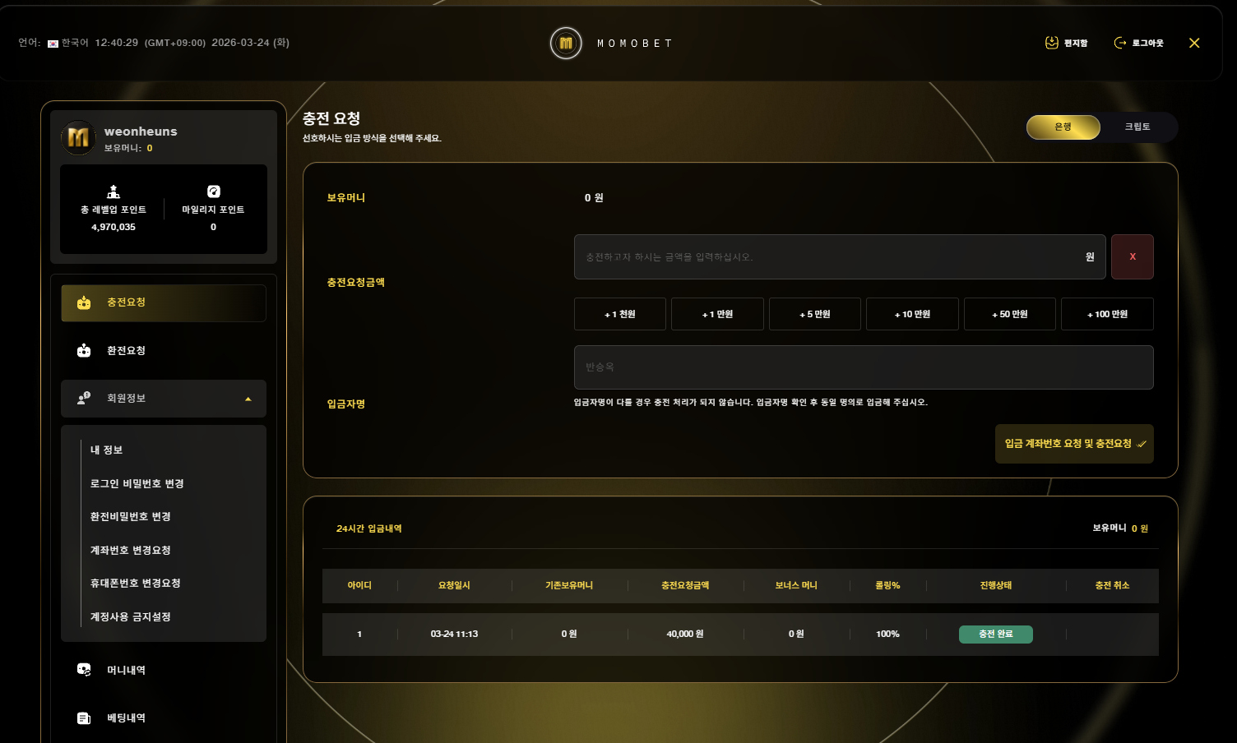Add +10 만원 to charge amount
Viewport: 1237px width, 743px height.
pos(912,314)
